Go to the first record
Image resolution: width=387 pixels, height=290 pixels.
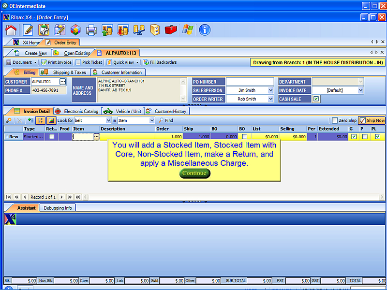(8, 197)
